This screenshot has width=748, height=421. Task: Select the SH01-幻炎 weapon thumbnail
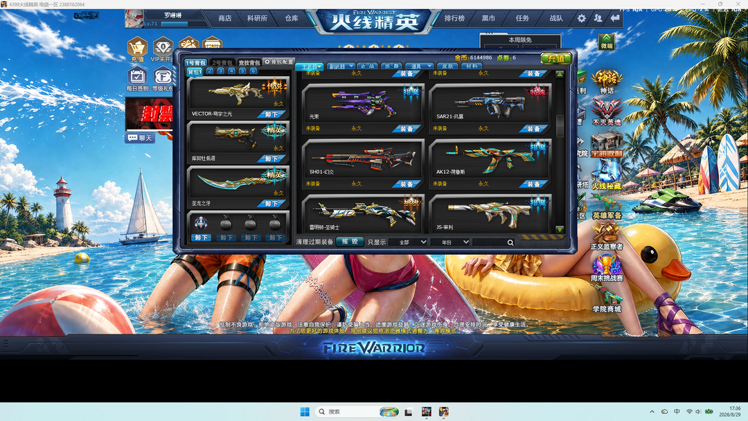pos(364,159)
